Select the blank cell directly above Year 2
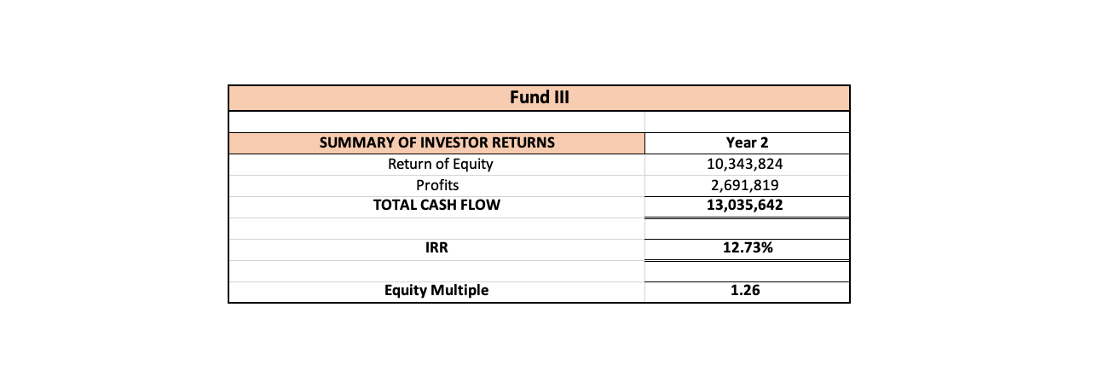The height and width of the screenshot is (377, 1098). coord(747,121)
